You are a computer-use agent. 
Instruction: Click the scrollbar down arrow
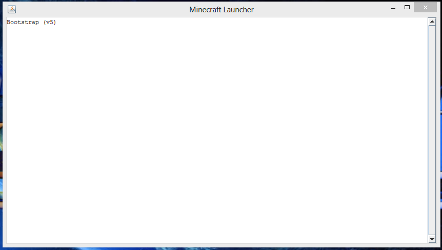point(432,239)
